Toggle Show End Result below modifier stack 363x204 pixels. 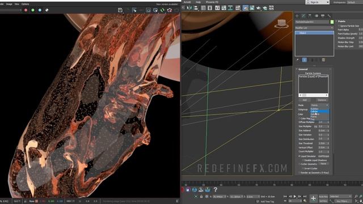tap(305, 60)
